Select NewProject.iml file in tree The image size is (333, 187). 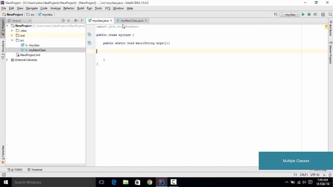pos(30,55)
